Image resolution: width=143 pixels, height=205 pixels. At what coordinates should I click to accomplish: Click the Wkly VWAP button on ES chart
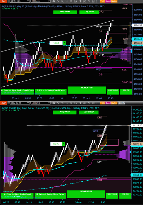tap(65, 12)
